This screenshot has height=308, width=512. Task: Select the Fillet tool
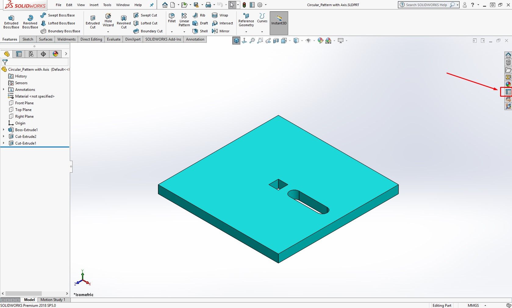point(172,18)
